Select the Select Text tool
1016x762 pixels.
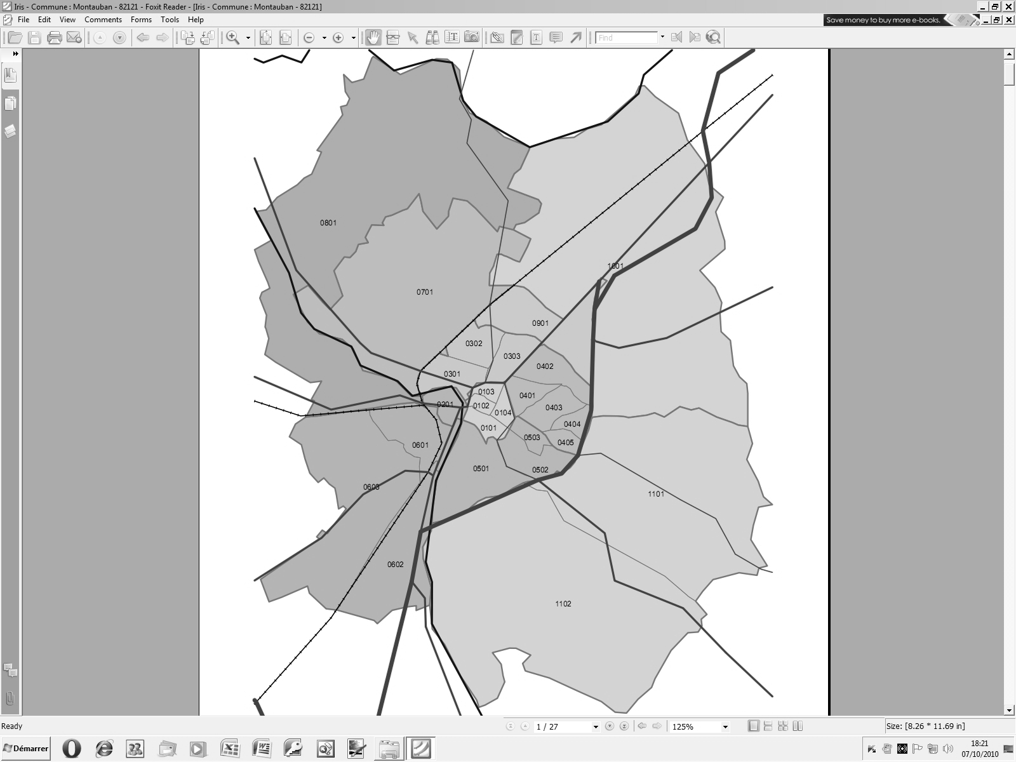tap(452, 37)
